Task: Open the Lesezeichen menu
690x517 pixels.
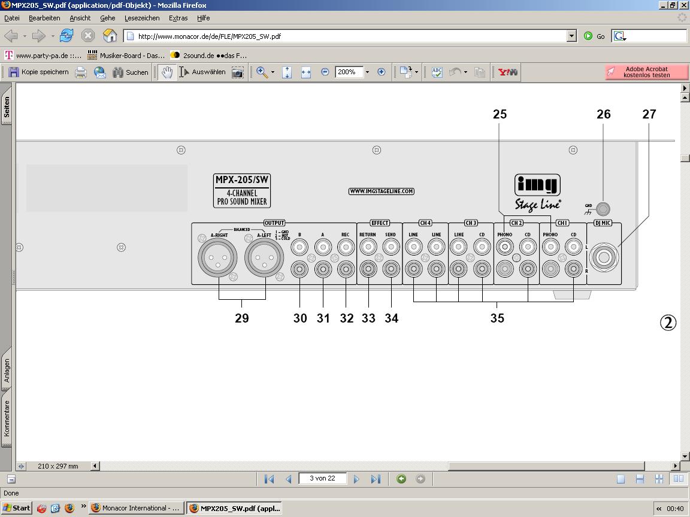Action: pyautogui.click(x=142, y=18)
